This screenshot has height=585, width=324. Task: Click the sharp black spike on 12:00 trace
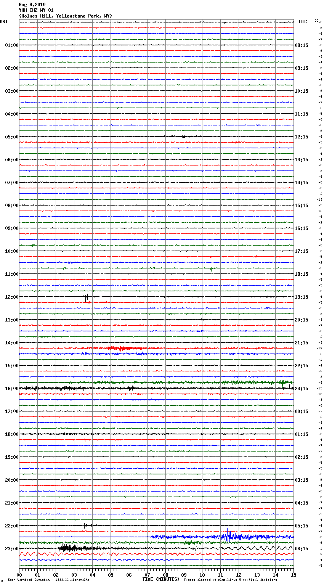pyautogui.click(x=87, y=296)
